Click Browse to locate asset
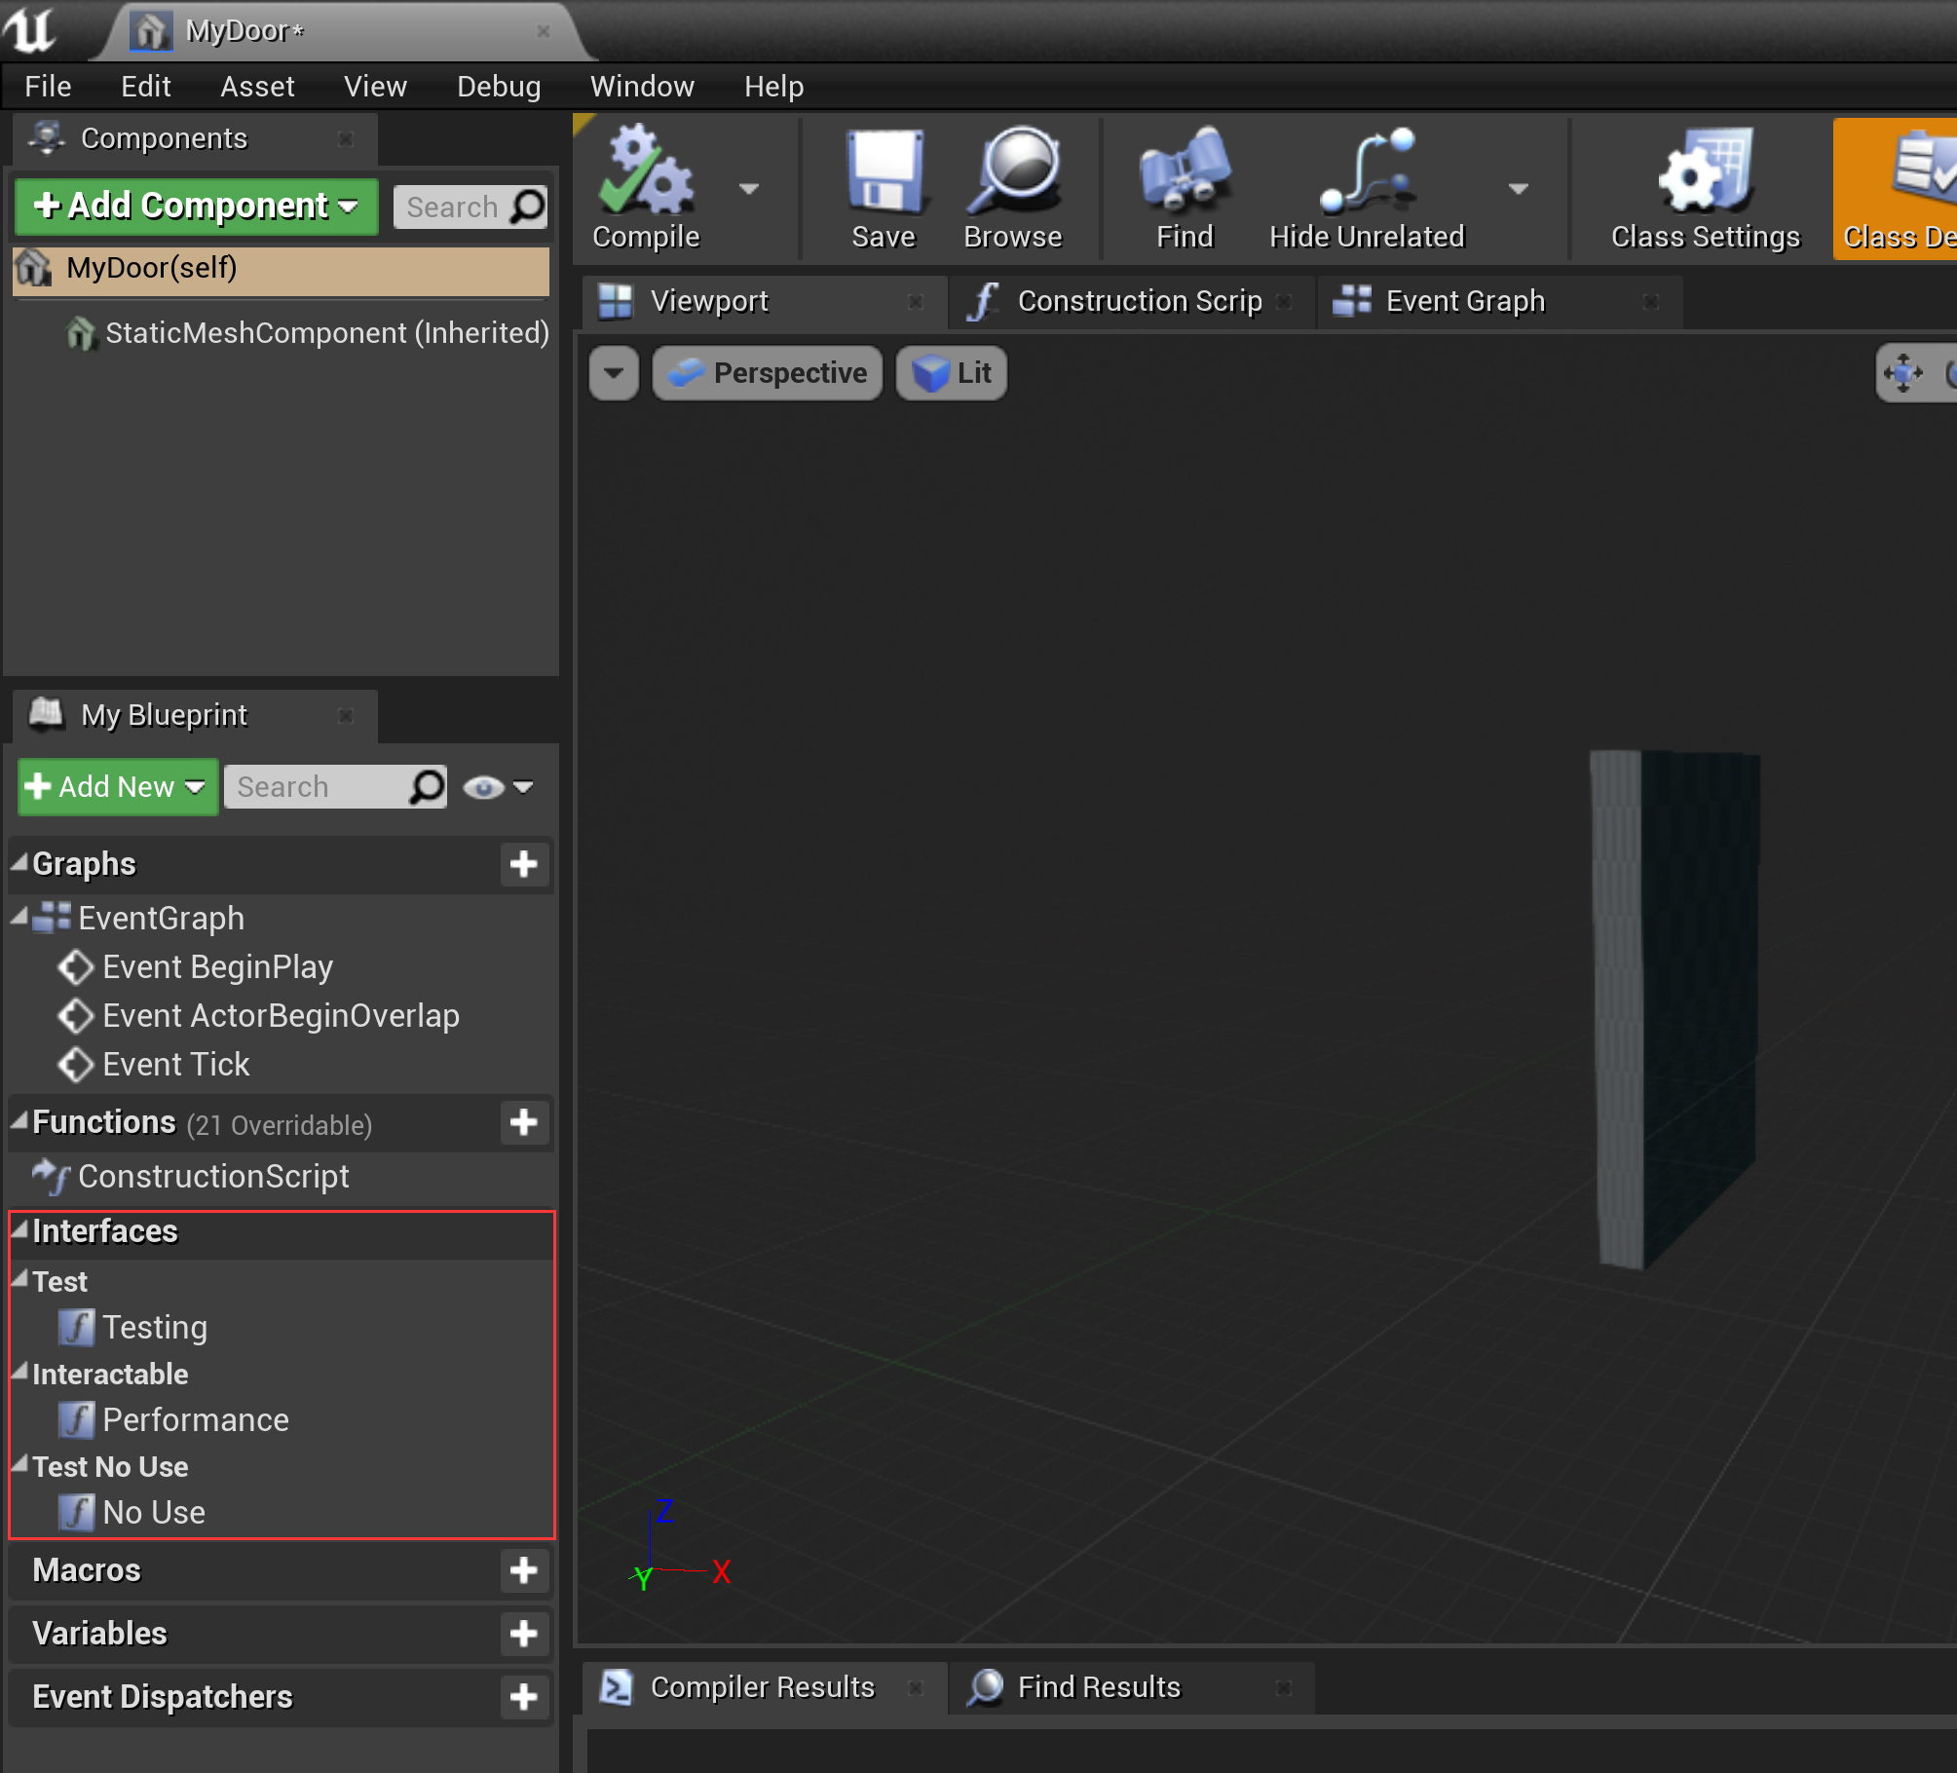The height and width of the screenshot is (1773, 1957). click(x=1013, y=185)
